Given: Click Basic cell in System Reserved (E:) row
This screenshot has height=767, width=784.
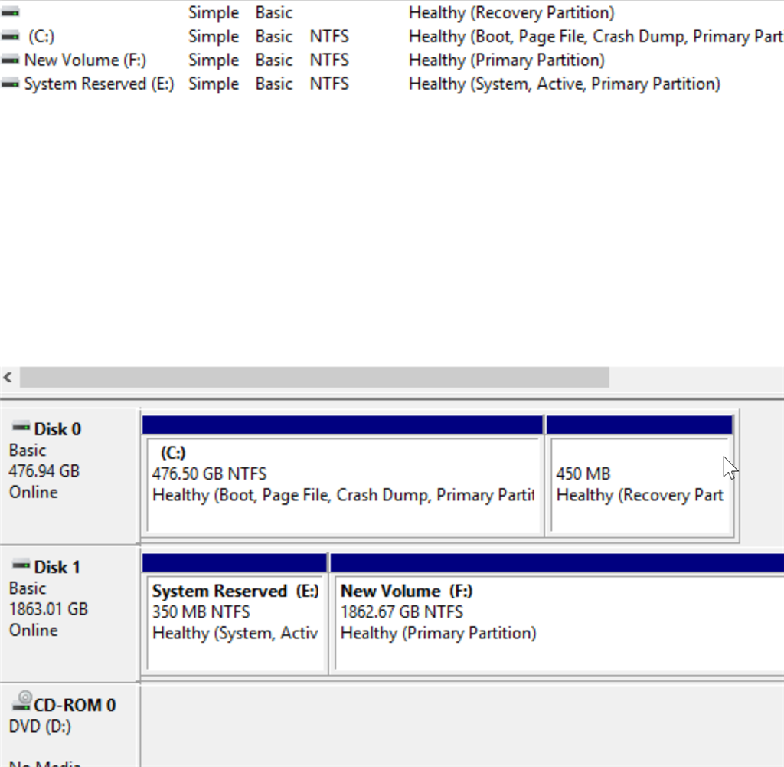Looking at the screenshot, I should tap(274, 84).
